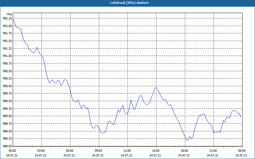Click the 24.07.21 date under 15:00
The width and height of the screenshot is (255, 159).
[x=155, y=156]
